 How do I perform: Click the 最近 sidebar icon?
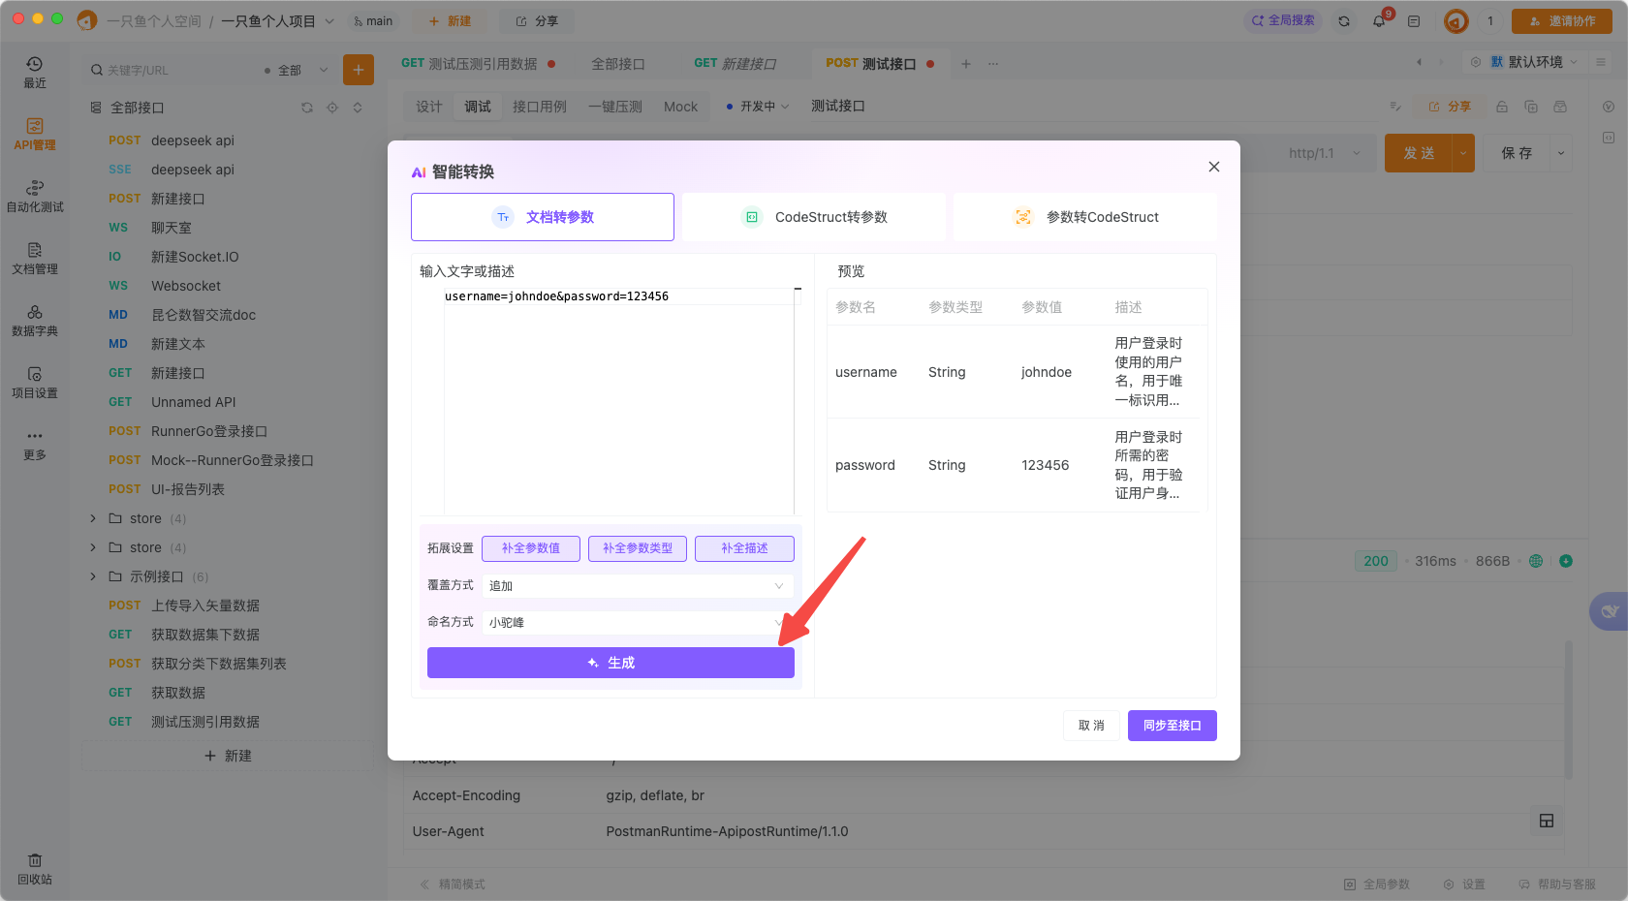[35, 72]
